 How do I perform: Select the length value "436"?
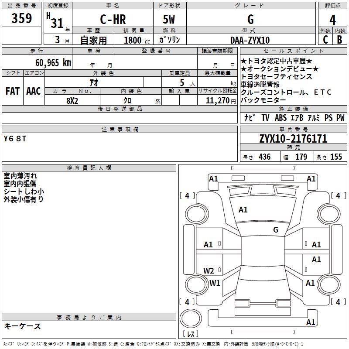[x=265, y=157]
